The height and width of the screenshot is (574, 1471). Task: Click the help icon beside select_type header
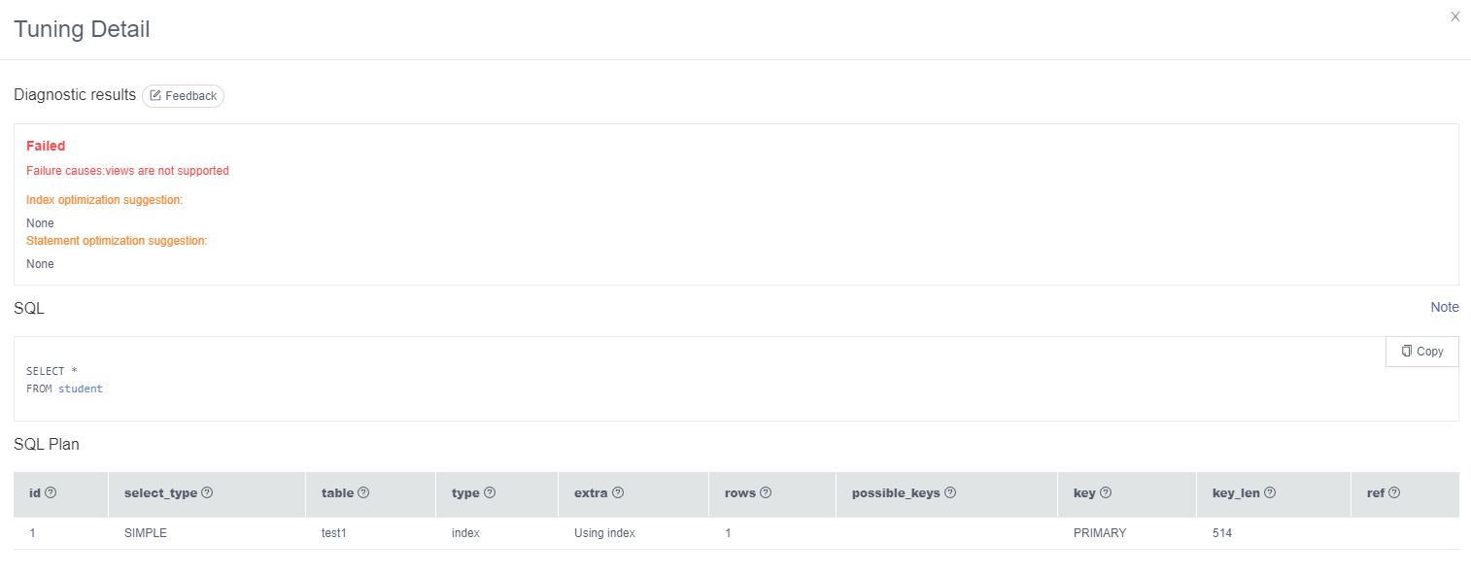(207, 492)
